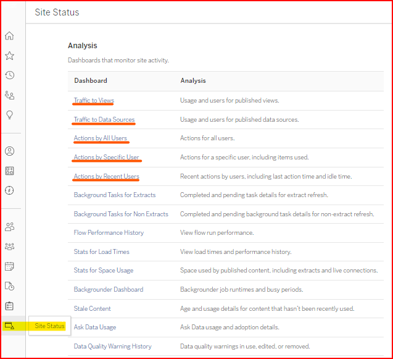Open Tasks clipboard icon
Screen dimensions: 393x359
pos(9,306)
